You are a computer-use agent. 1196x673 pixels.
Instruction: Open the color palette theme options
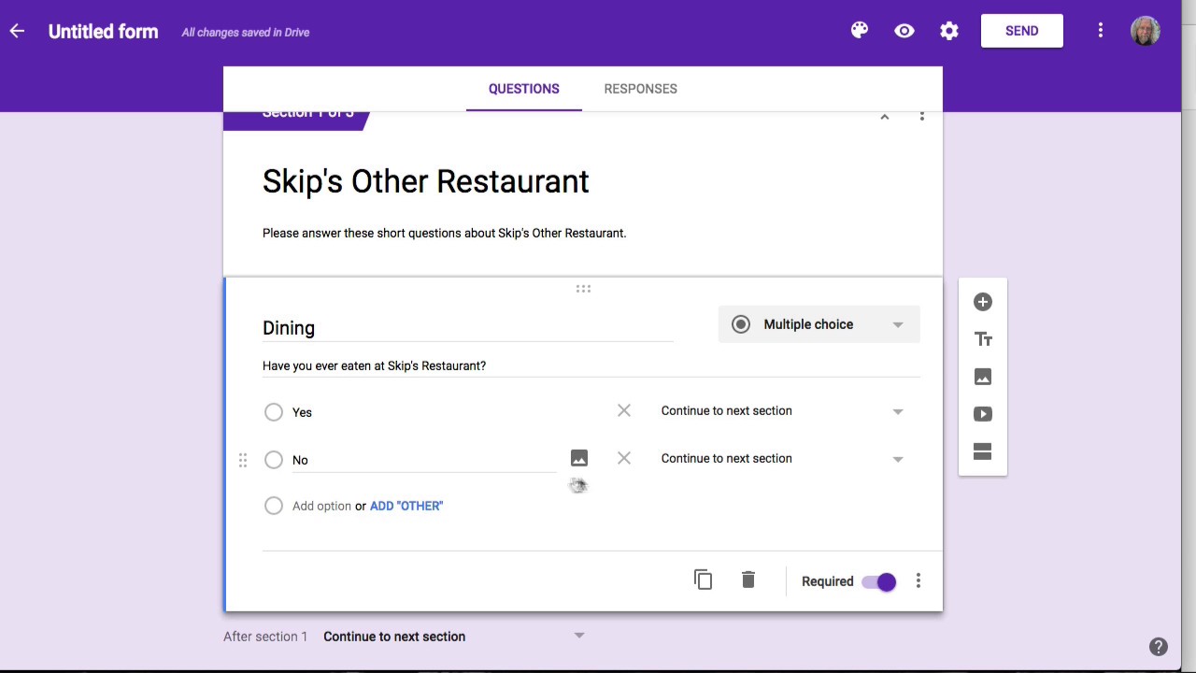pos(860,31)
